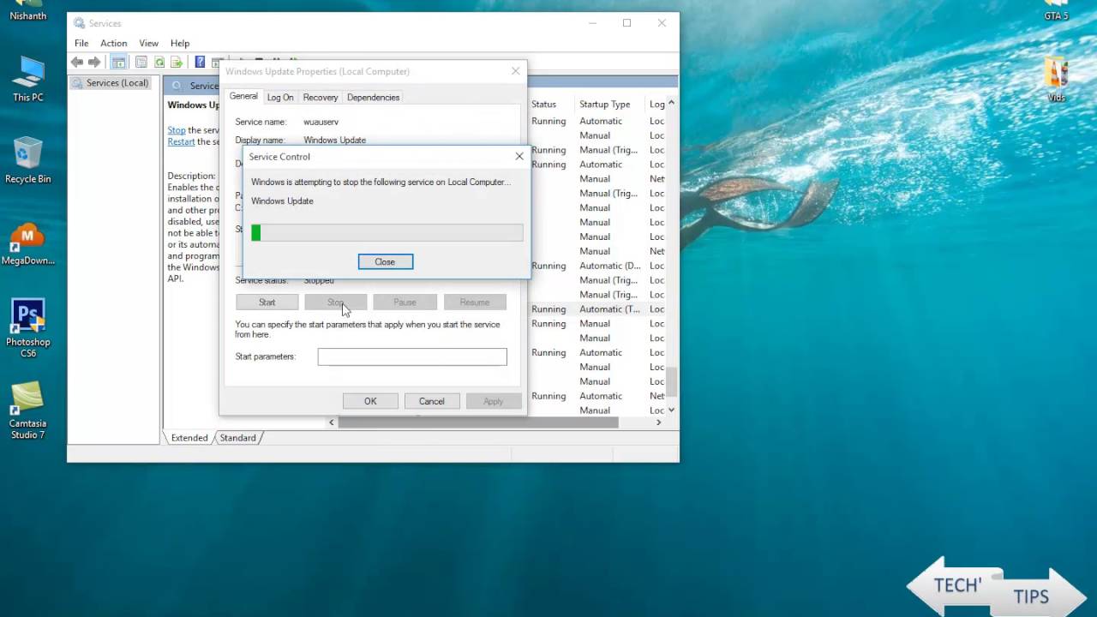This screenshot has height=617, width=1097.
Task: Switch to the Recovery tab
Action: pos(321,98)
